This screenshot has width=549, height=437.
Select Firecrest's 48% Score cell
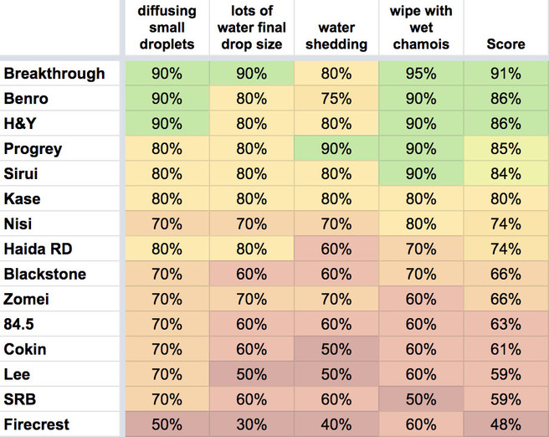(x=504, y=424)
